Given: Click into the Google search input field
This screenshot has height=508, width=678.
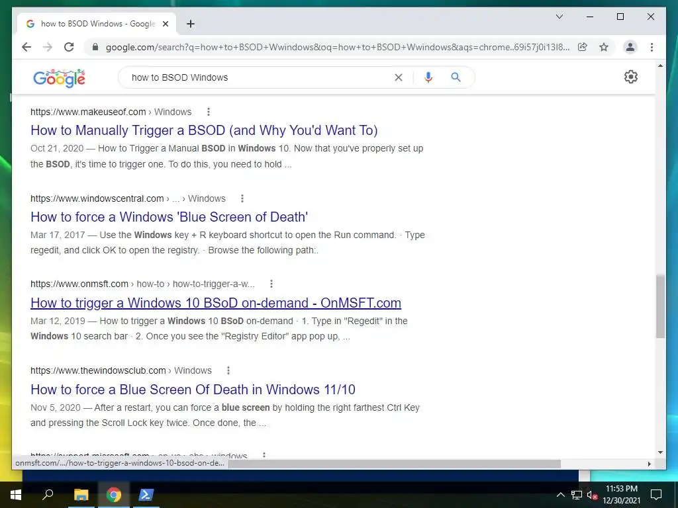Looking at the screenshot, I should (x=260, y=77).
